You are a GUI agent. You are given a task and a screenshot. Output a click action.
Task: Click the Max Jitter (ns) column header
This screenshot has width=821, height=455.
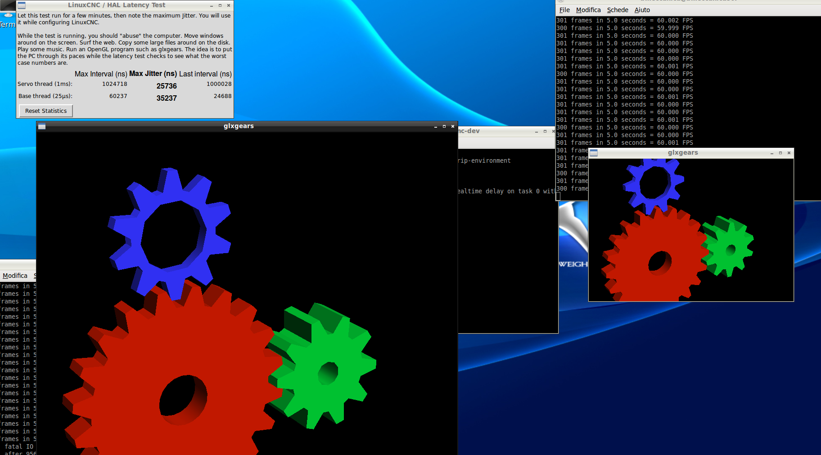[x=153, y=74]
